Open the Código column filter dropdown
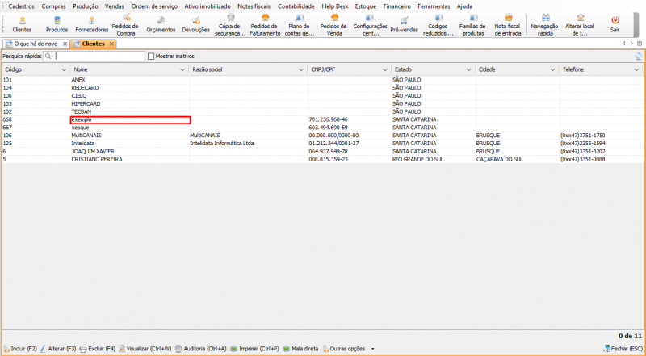The width and height of the screenshot is (646, 356). (x=64, y=69)
